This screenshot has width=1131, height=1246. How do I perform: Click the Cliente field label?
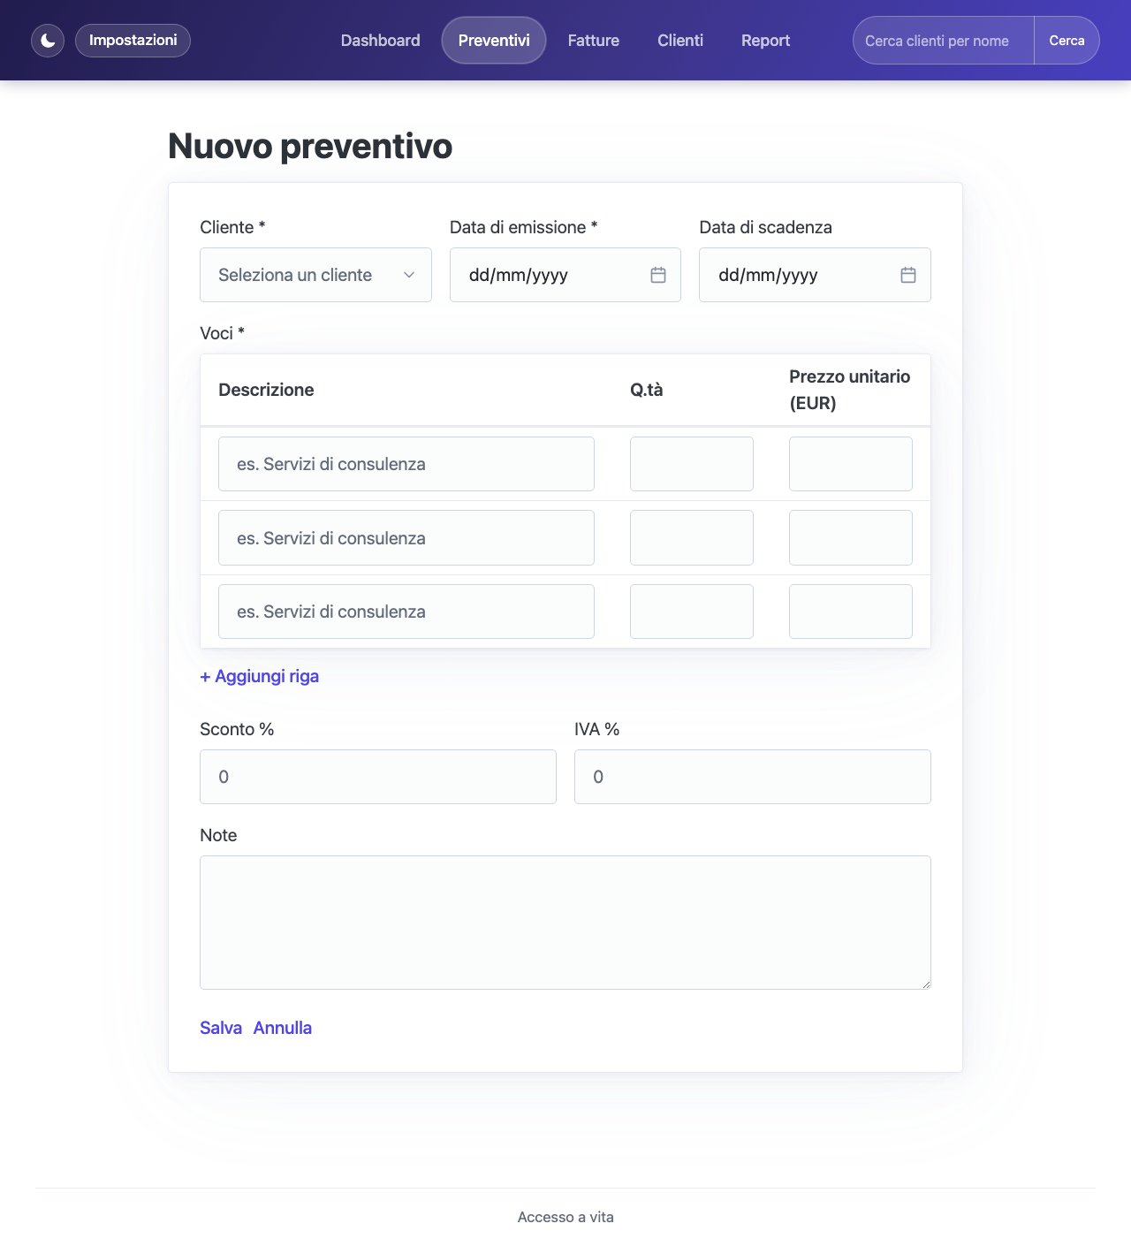[x=232, y=227]
